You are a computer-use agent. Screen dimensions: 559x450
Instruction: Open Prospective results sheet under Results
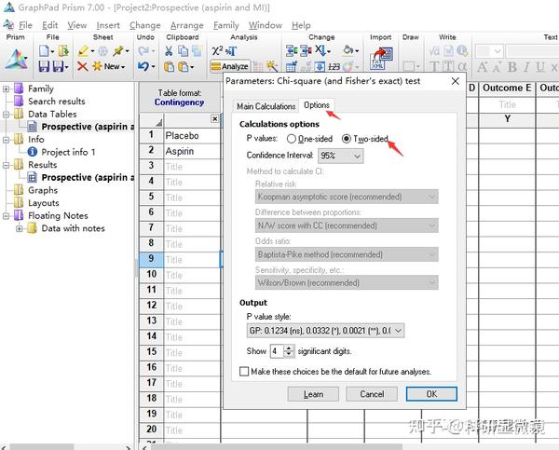[x=88, y=178]
